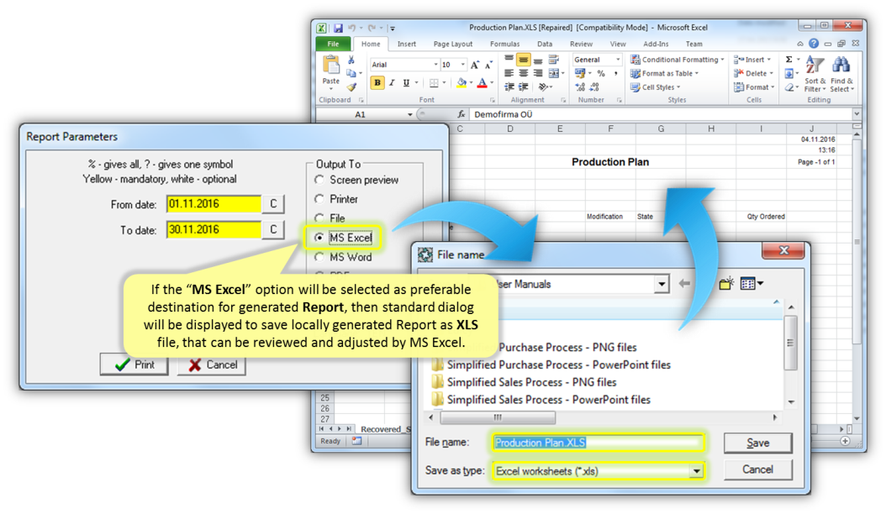Select the MS Word output radio button
Screen dimensions: 886x514
tap(319, 257)
